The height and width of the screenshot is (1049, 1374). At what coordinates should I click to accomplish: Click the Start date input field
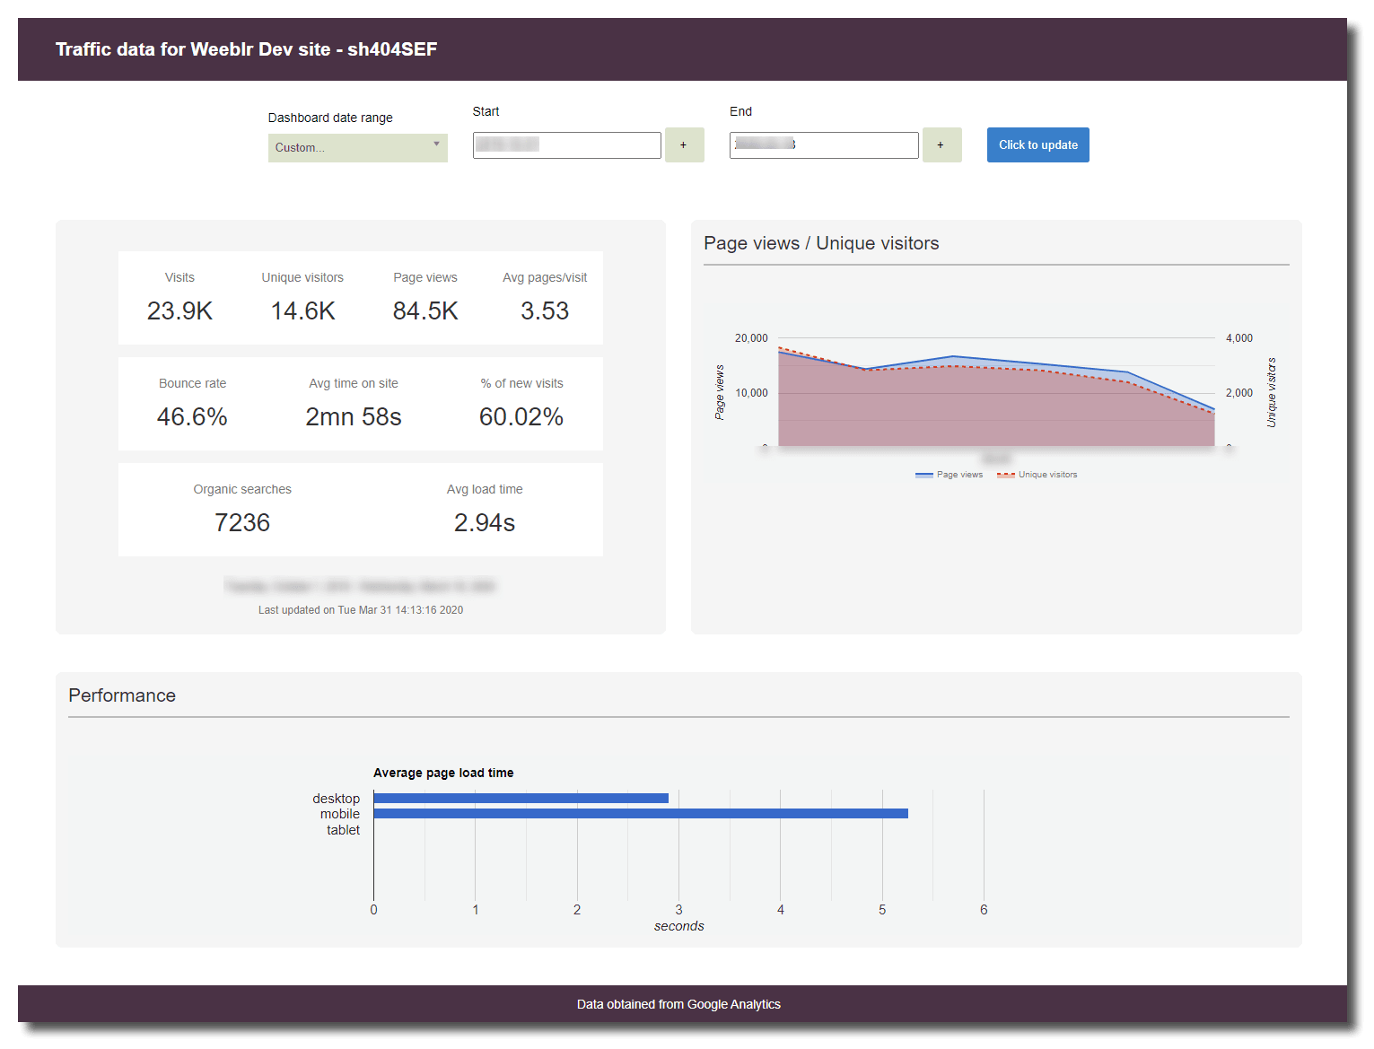tap(566, 144)
